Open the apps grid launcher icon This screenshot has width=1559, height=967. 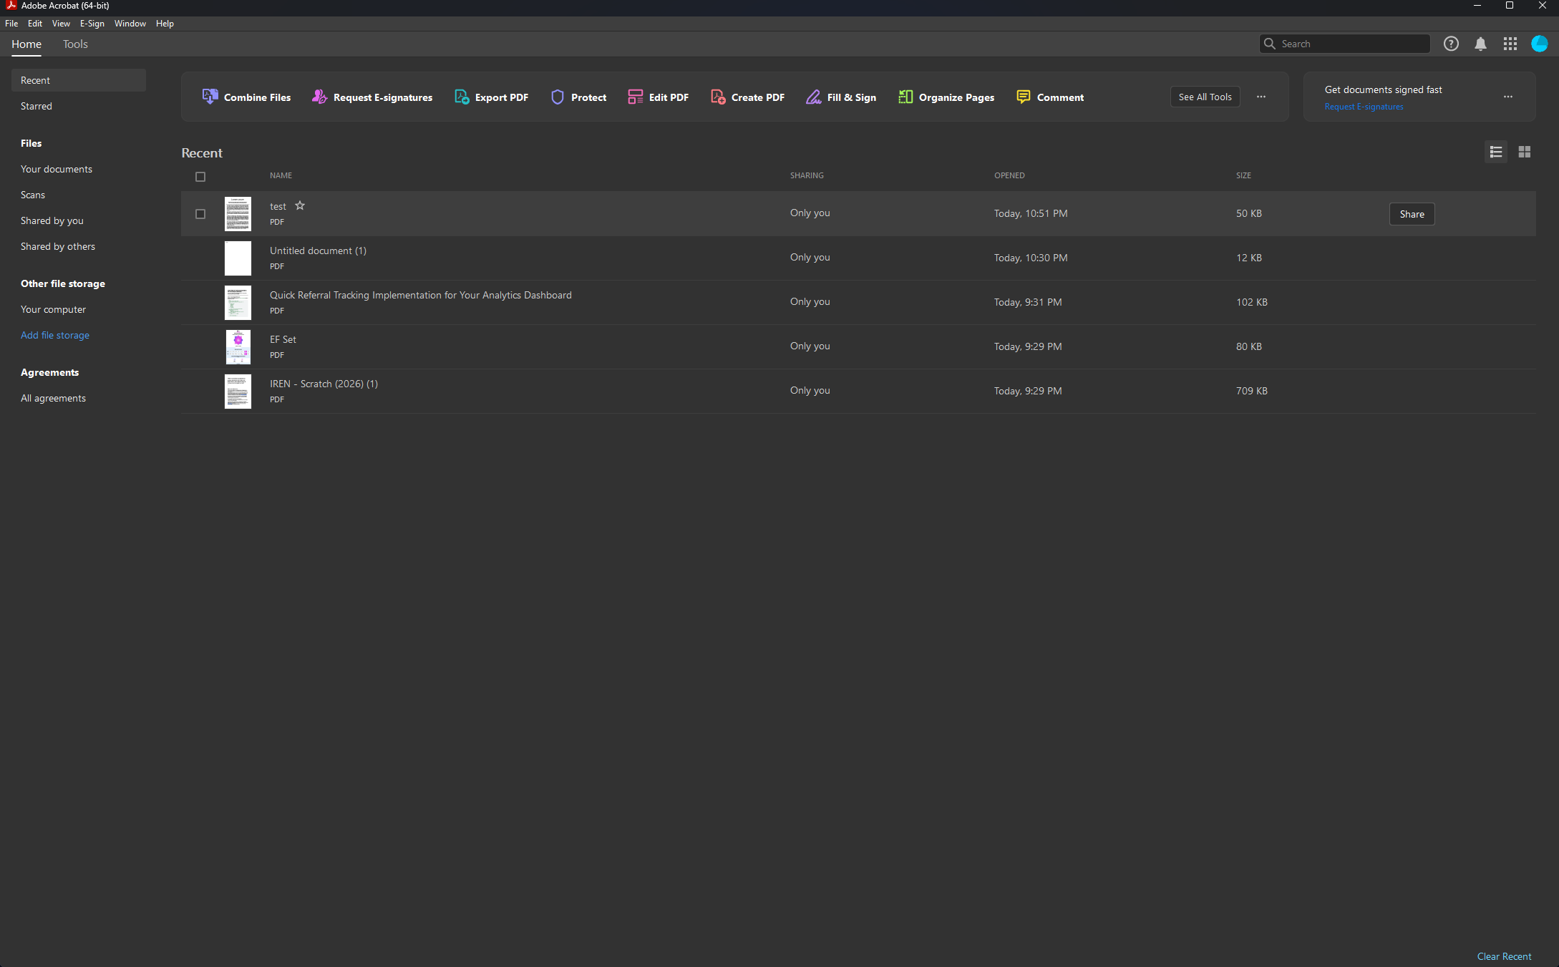[x=1510, y=44]
